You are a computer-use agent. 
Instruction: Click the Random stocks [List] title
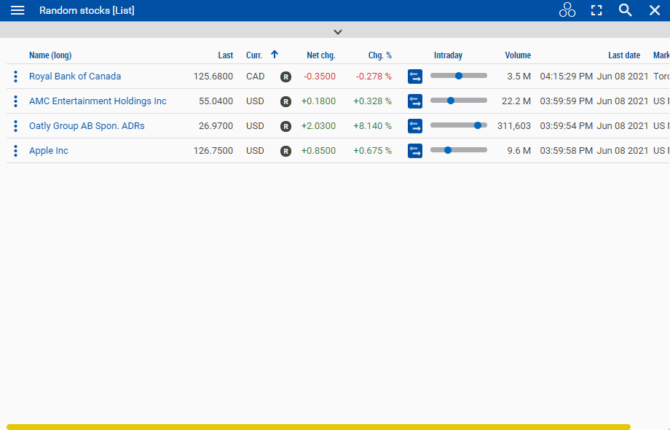(x=87, y=10)
